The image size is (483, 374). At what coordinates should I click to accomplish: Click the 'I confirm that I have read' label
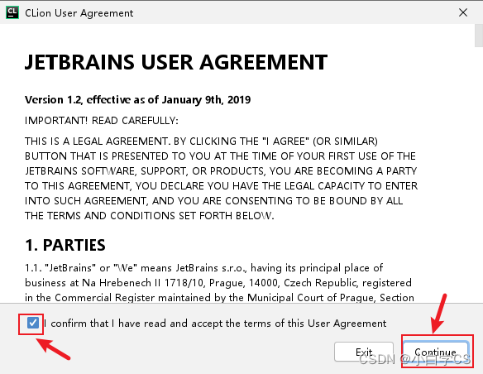pyautogui.click(x=215, y=324)
